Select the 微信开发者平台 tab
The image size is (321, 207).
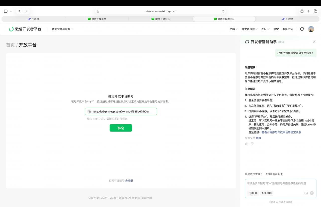pyautogui.click(x=224, y=19)
